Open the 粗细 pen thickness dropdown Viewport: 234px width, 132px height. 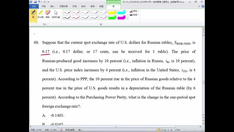[135, 15]
